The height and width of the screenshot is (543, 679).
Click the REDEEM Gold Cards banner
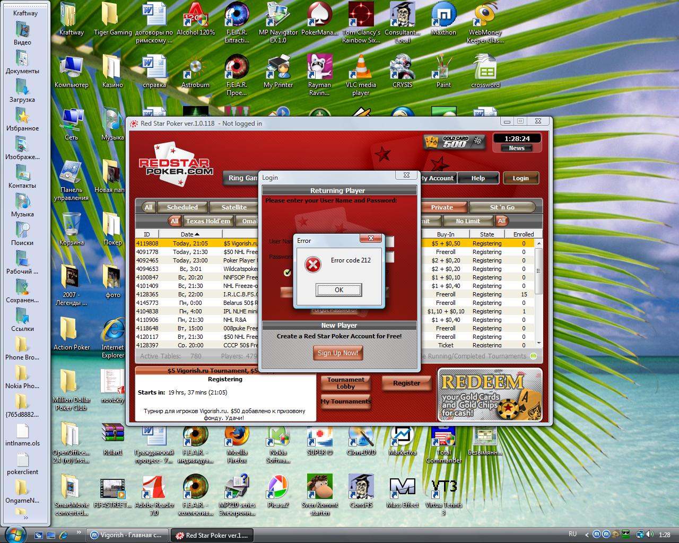point(490,395)
